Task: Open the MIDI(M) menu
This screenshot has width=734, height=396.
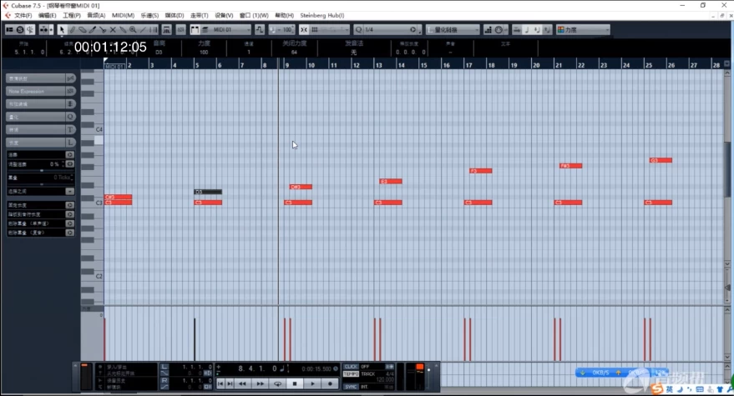Action: [x=123, y=15]
